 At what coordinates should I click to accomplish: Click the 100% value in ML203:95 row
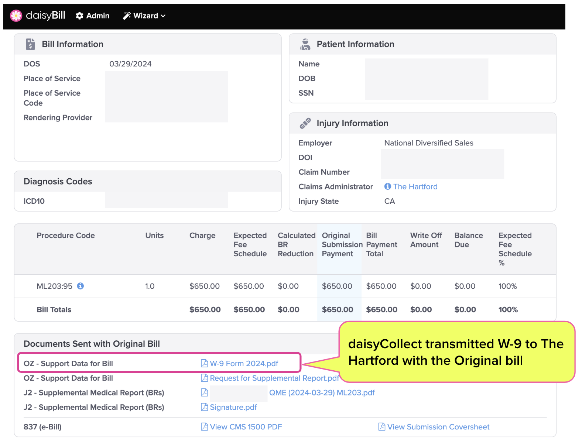508,286
